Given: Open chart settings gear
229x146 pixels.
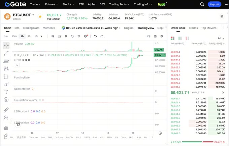Looking at the screenshot, I should coord(162,36).
